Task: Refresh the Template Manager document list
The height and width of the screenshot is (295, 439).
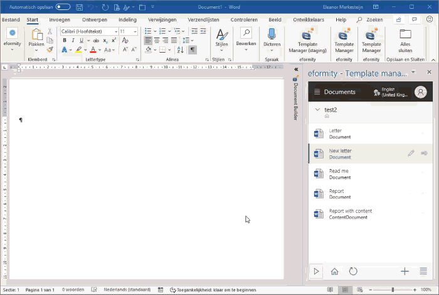Action: tap(353, 271)
